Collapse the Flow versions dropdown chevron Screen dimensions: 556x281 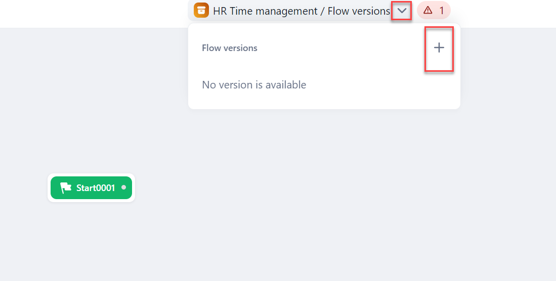pyautogui.click(x=402, y=11)
